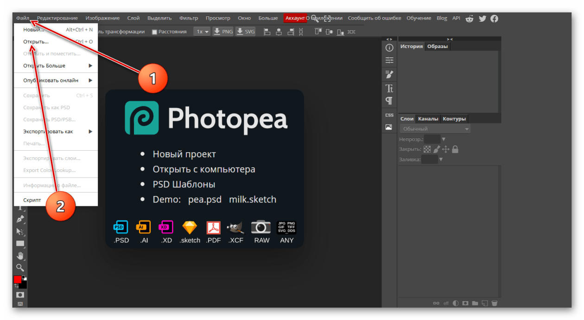This screenshot has height=320, width=584.
Task: Click Открыть с компьютера link
Action: point(204,169)
